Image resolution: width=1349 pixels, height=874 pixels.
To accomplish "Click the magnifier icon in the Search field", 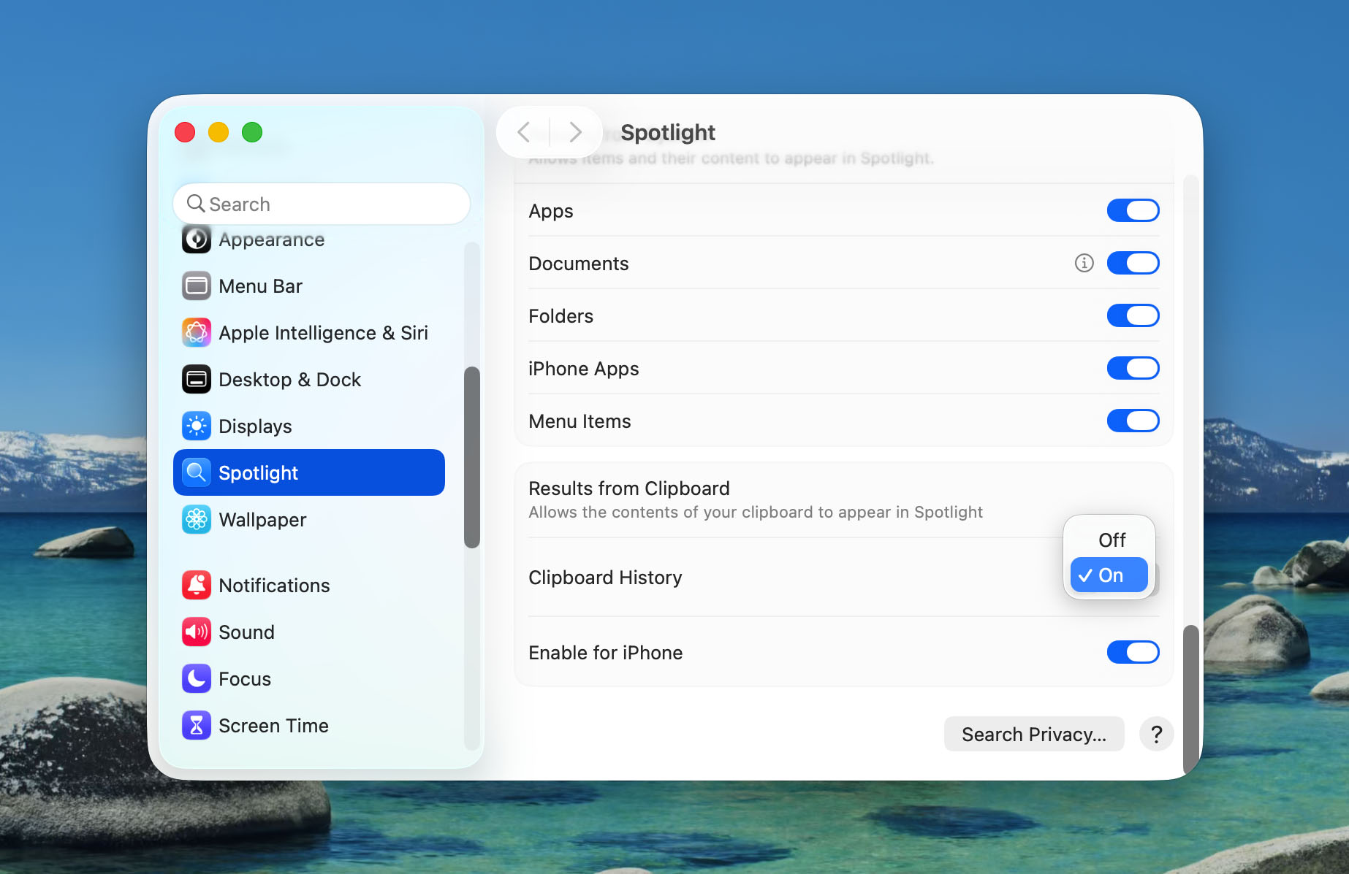I will click(195, 203).
